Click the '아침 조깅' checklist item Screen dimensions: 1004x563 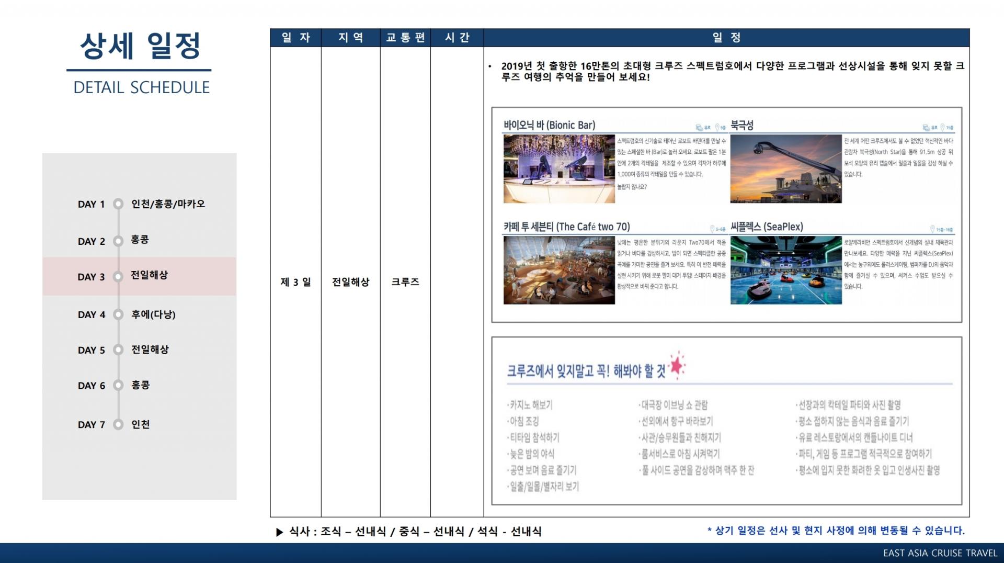pos(523,421)
